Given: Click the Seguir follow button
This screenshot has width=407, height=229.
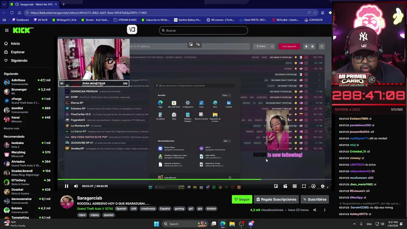Looking at the screenshot, I should coord(242,199).
